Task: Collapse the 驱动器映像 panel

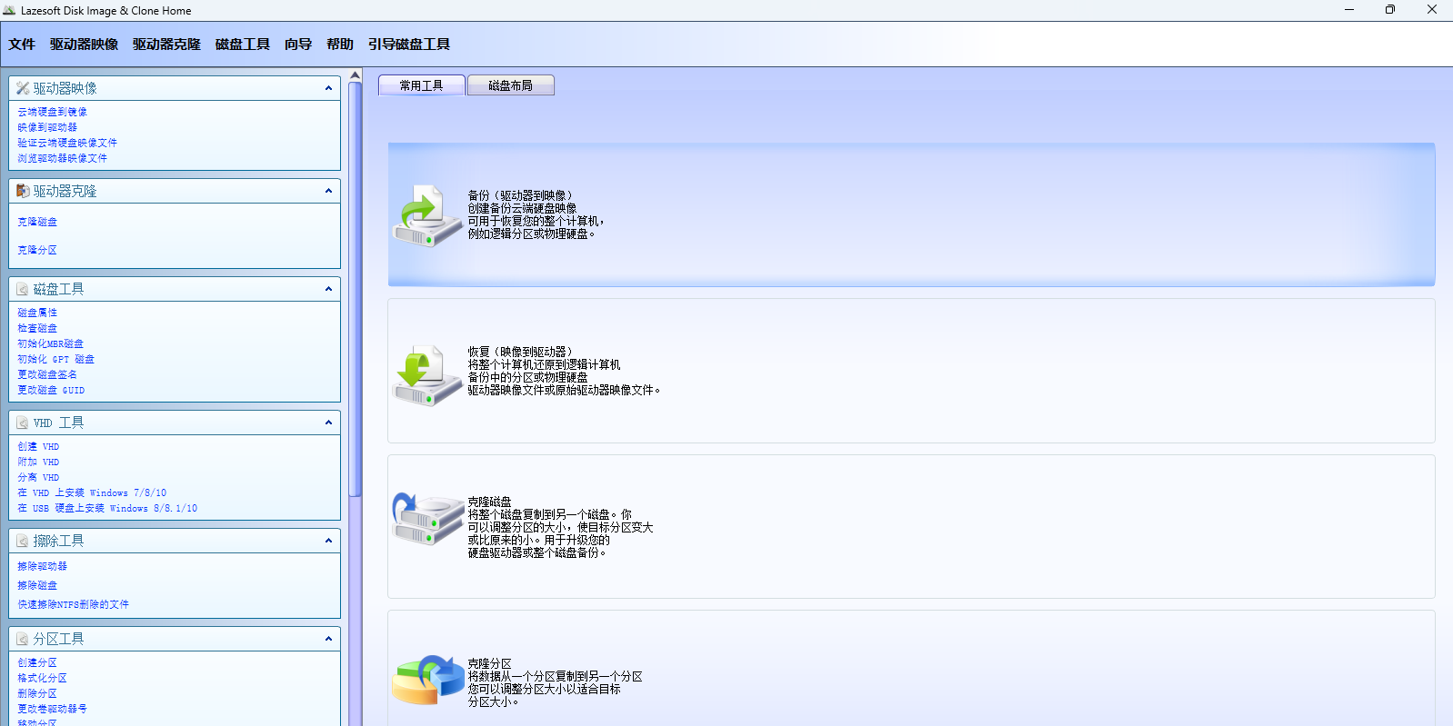Action: coord(328,88)
